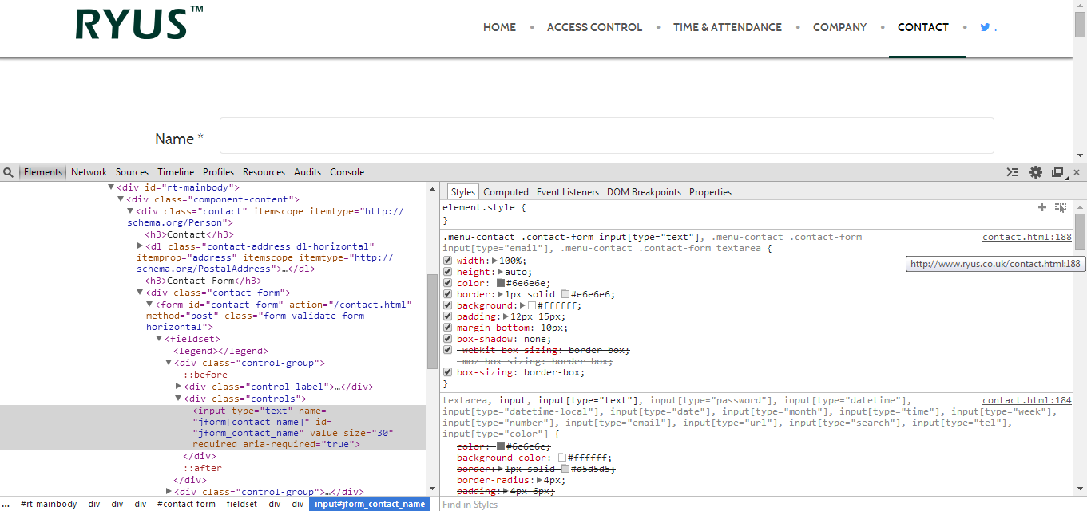The image size is (1087, 511).
Task: Open the ACCESS CONTROL navigation link
Action: click(x=594, y=27)
